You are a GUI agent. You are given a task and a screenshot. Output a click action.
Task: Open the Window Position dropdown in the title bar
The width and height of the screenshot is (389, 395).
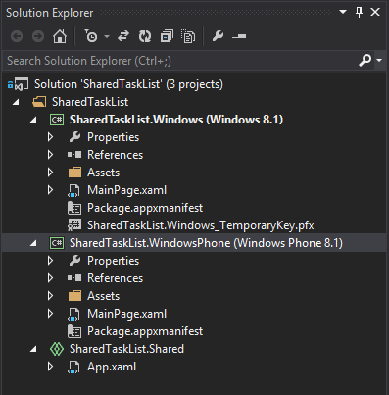(x=343, y=12)
